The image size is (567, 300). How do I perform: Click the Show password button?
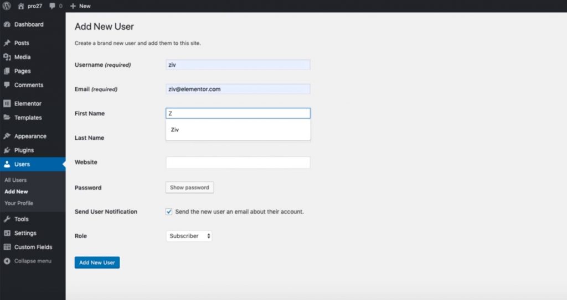click(x=189, y=187)
